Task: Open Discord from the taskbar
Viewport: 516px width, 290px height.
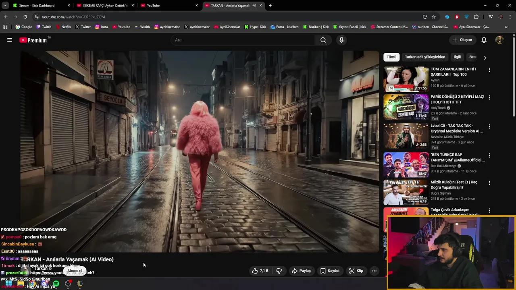Action: pyautogui.click(x=44, y=284)
